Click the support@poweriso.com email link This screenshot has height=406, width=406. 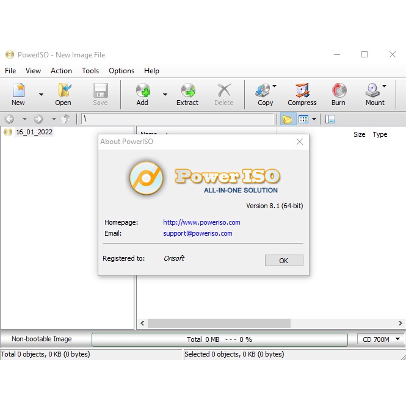point(198,233)
